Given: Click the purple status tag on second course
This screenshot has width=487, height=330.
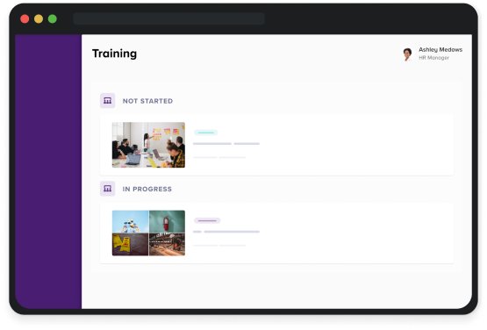Looking at the screenshot, I should (x=207, y=220).
